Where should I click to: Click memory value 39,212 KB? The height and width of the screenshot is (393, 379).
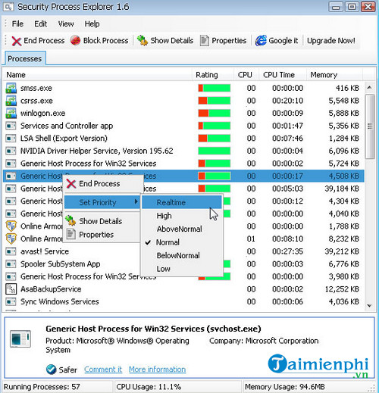342,251
